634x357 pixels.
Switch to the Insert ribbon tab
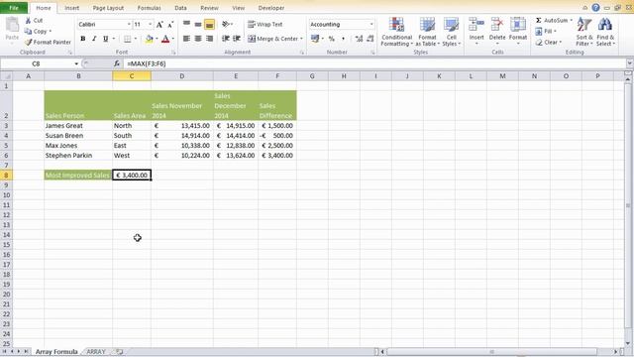[x=72, y=8]
